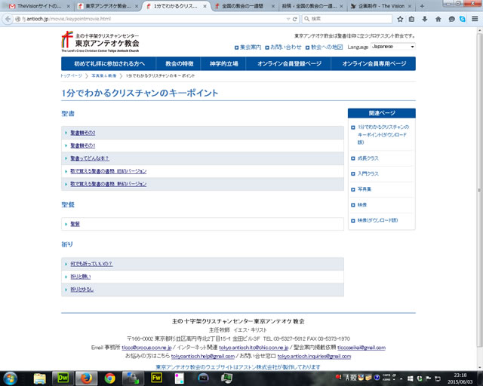Click the 東京アンテオケ教会 cross logo
This screenshot has width=483, height=386.
coord(66,41)
